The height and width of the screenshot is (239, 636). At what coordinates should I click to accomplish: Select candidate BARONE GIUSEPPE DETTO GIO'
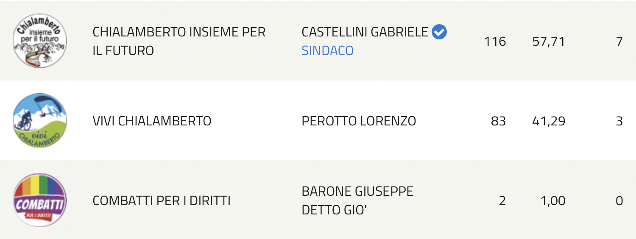tap(357, 200)
